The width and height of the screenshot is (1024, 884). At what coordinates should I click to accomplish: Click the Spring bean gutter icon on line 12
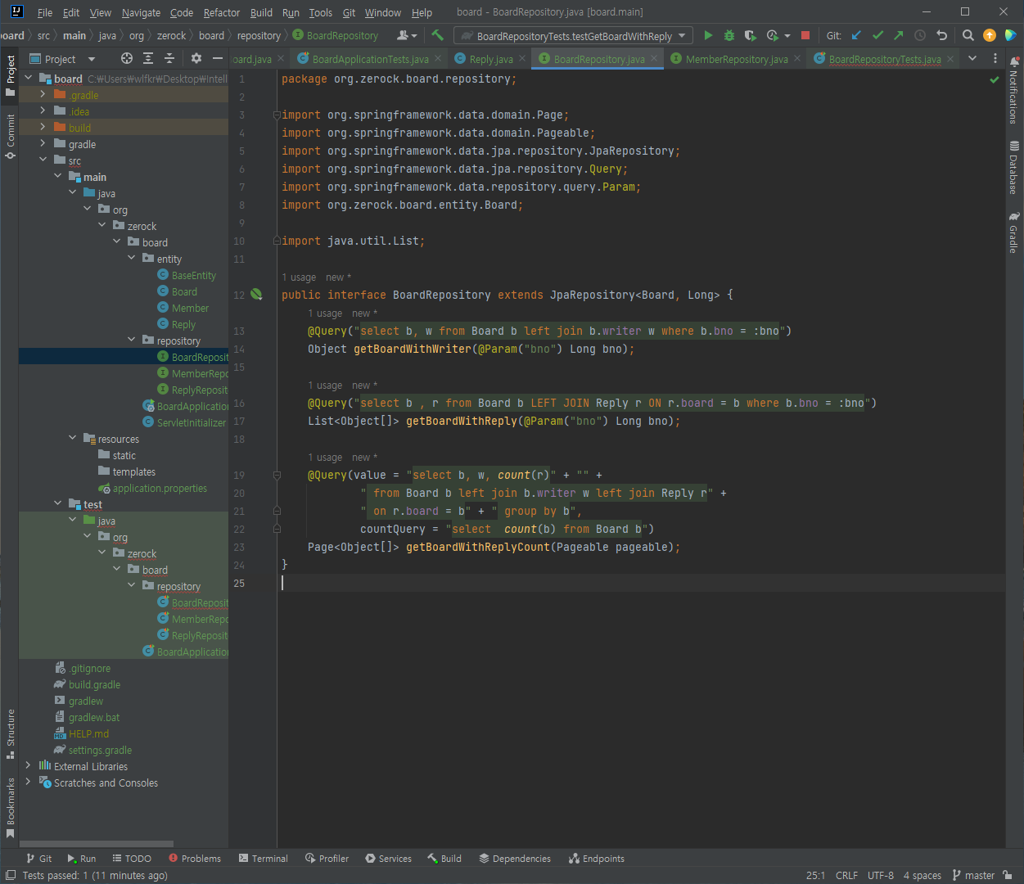tap(256, 294)
